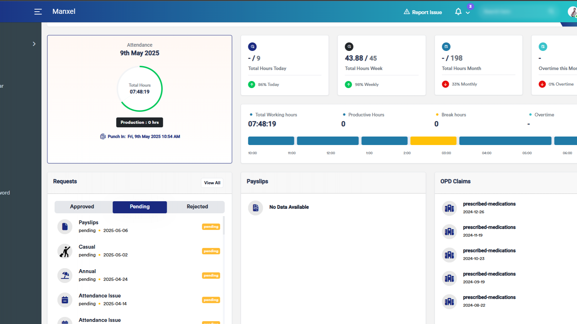The width and height of the screenshot is (577, 324).
Task: Click the Production : 0 hrs badge
Action: point(140,122)
